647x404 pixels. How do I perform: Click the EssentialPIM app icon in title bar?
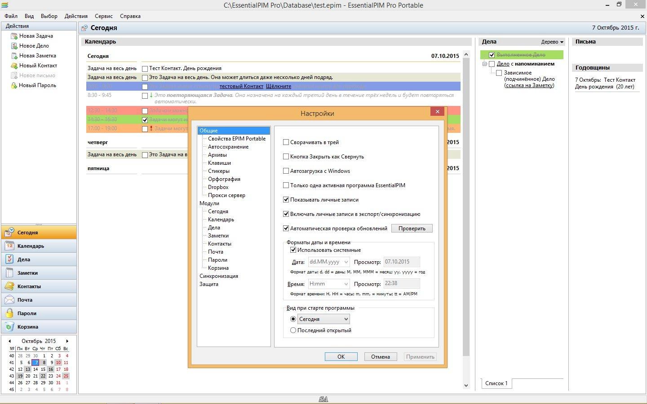tap(4, 5)
